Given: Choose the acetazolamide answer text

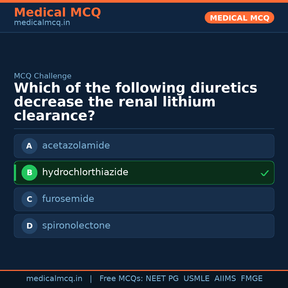Looking at the screenshot, I should click(x=76, y=146).
